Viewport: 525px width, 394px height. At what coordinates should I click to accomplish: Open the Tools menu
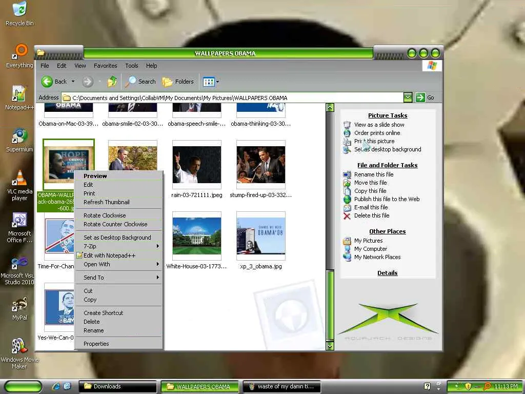pos(132,66)
